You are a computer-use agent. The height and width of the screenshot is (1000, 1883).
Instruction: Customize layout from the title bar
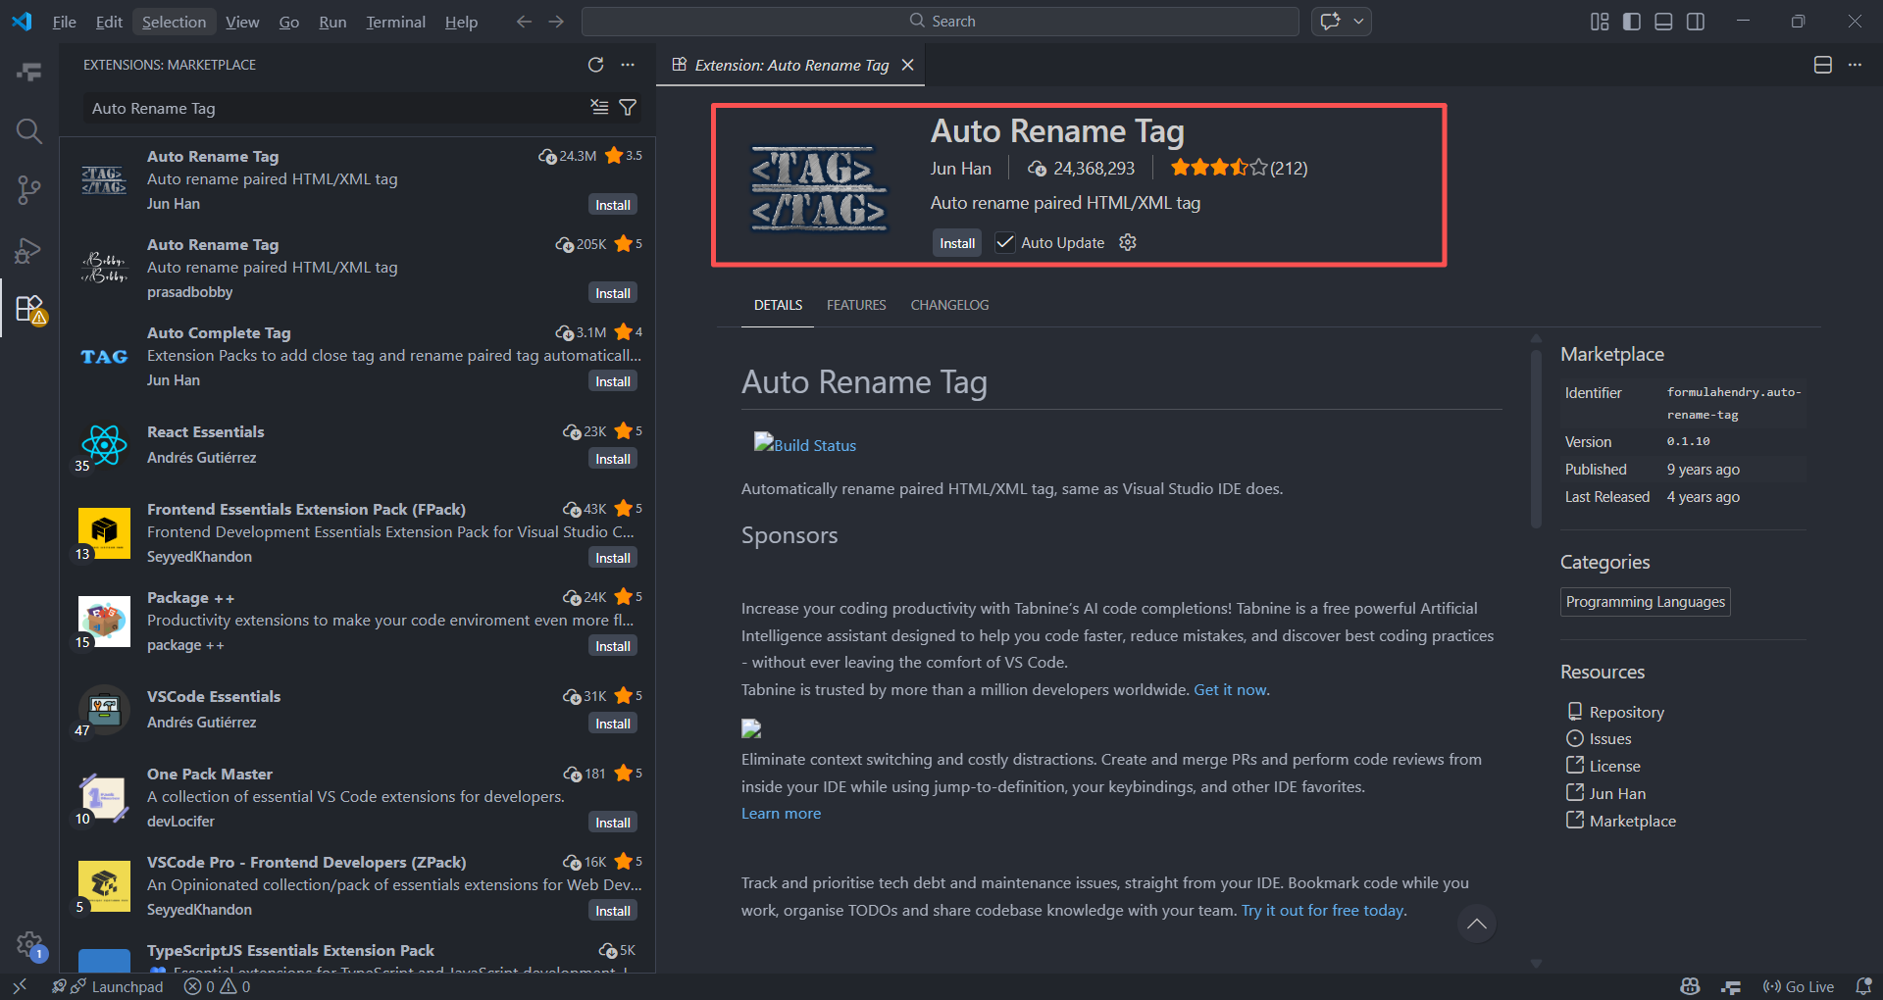click(1600, 22)
